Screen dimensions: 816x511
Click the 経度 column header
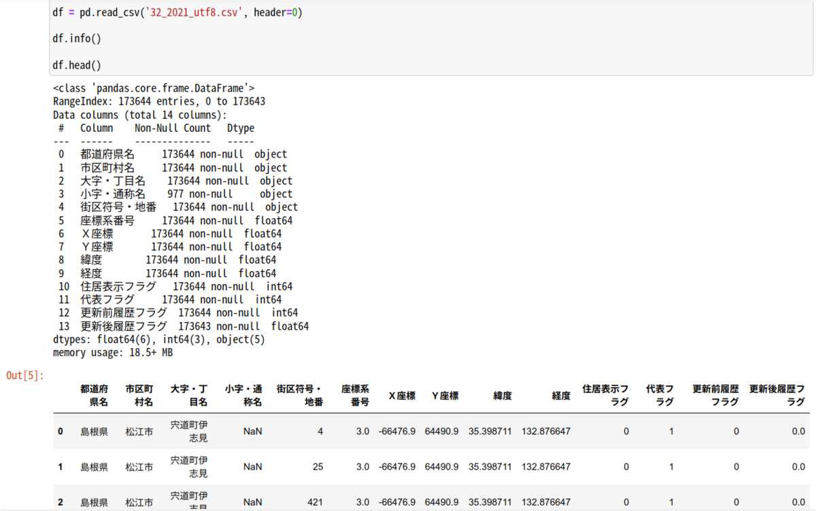(560, 396)
